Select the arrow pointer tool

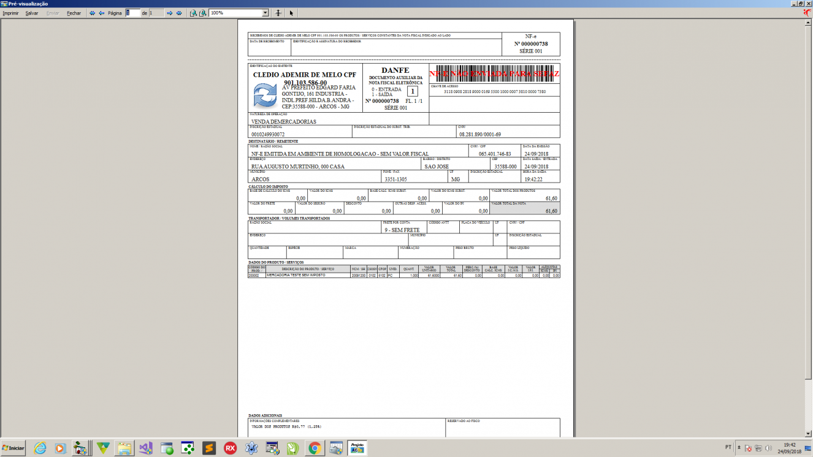291,13
